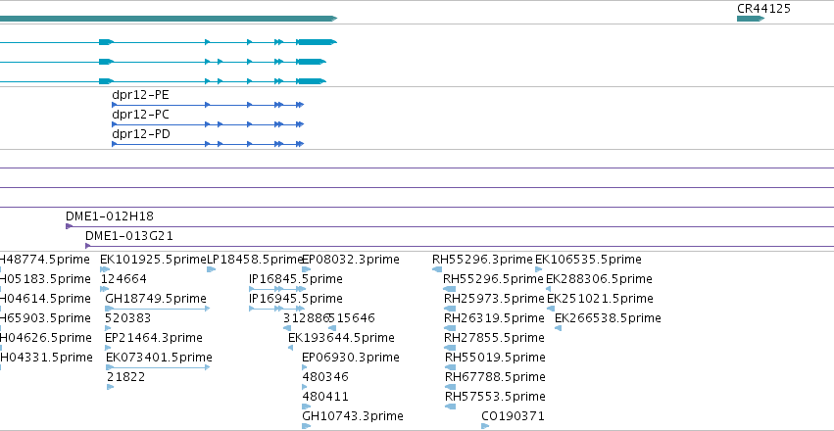This screenshot has height=431, width=834.
Task: Select the EK073401.5prime EST label
Action: click(x=159, y=358)
